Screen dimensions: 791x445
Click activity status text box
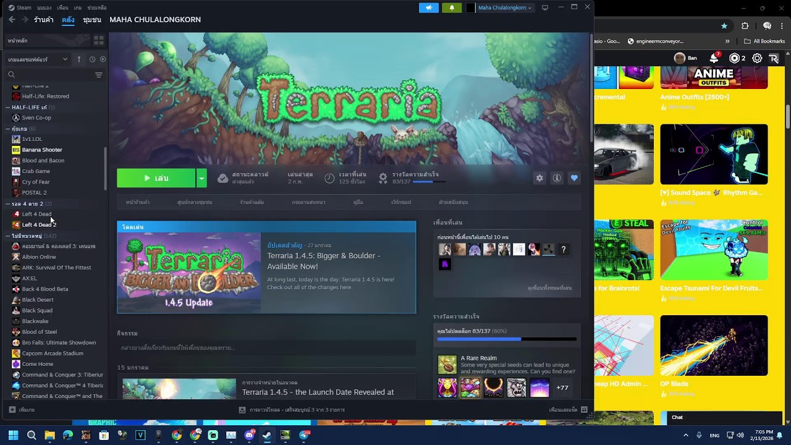pos(266,348)
